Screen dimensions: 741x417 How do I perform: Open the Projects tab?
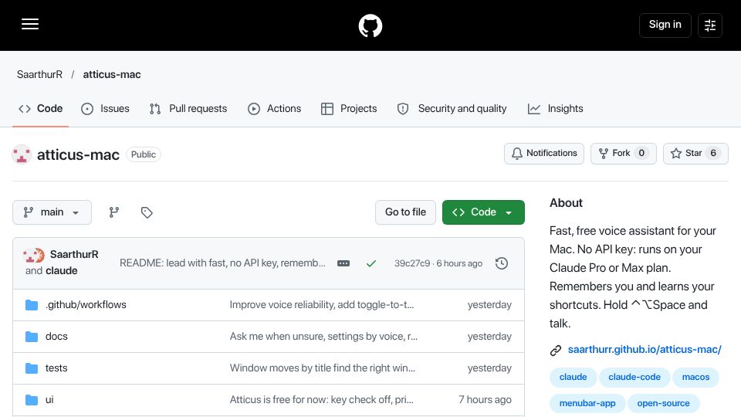click(349, 109)
